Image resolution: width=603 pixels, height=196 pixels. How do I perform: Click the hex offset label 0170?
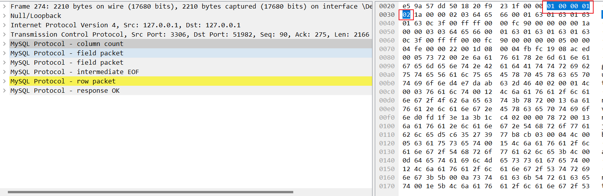point(387,186)
